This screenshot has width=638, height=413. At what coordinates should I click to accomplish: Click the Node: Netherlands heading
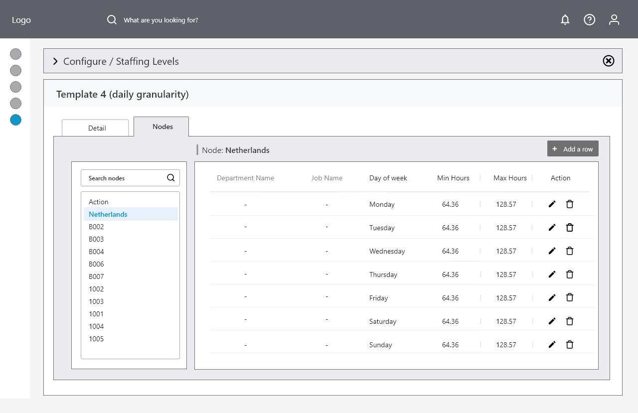[x=236, y=150]
